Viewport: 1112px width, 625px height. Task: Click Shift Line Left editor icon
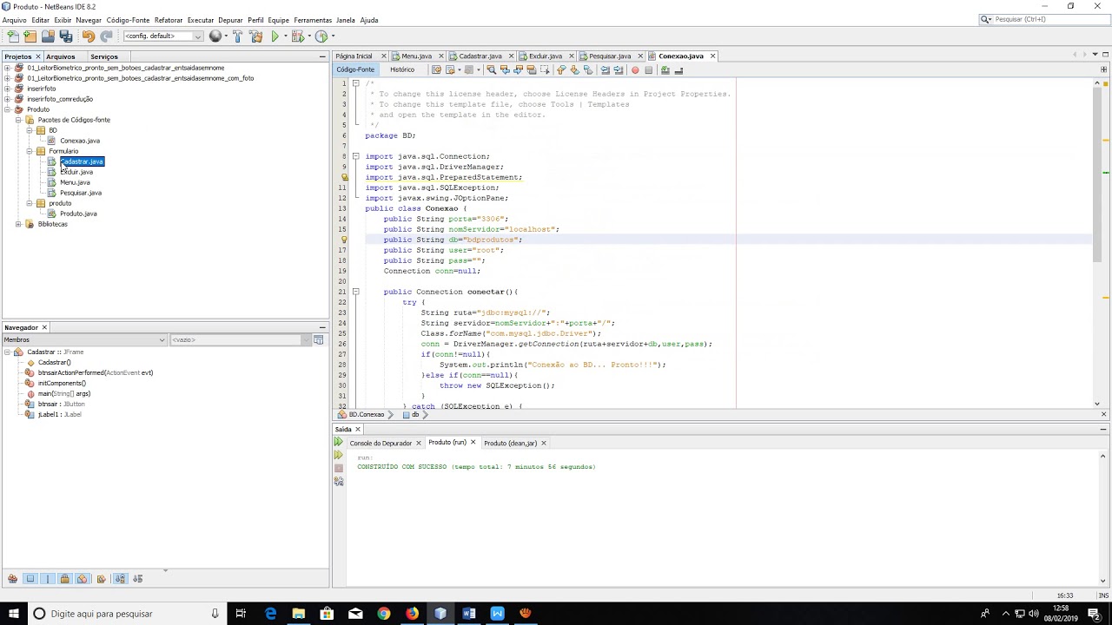pos(605,70)
